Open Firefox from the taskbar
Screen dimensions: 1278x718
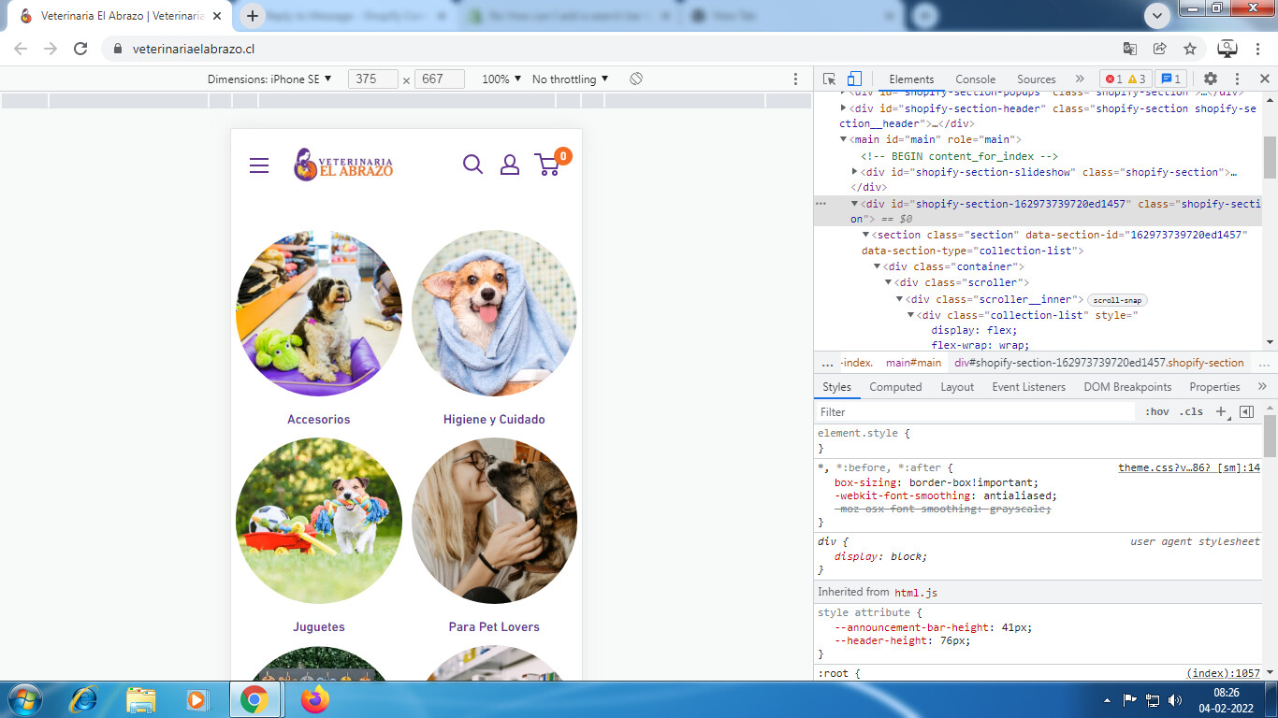[x=315, y=699]
